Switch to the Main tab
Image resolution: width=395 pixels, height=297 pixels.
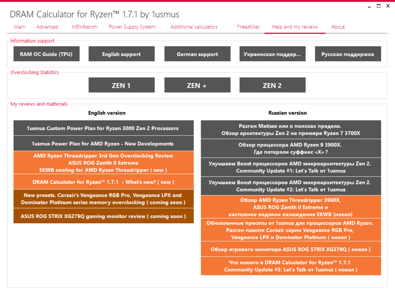pos(19,27)
